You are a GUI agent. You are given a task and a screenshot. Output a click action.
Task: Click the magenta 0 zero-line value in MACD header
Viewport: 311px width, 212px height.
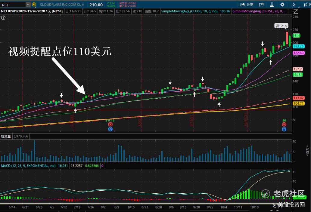[x=102, y=166]
